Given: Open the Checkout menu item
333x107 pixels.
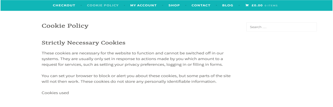Looking at the screenshot, I should click(x=64, y=5).
